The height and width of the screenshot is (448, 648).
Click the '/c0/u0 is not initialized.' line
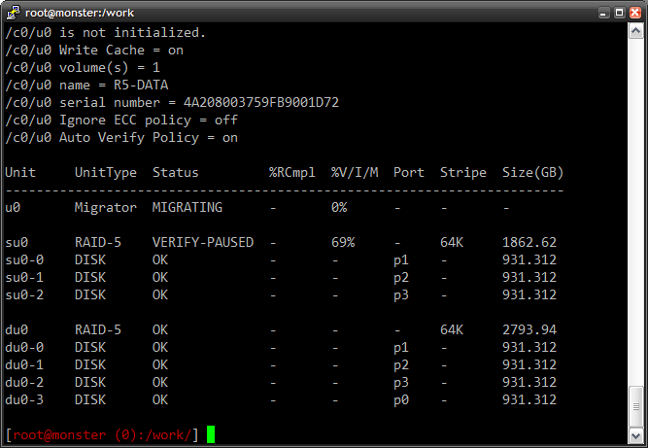pos(105,33)
